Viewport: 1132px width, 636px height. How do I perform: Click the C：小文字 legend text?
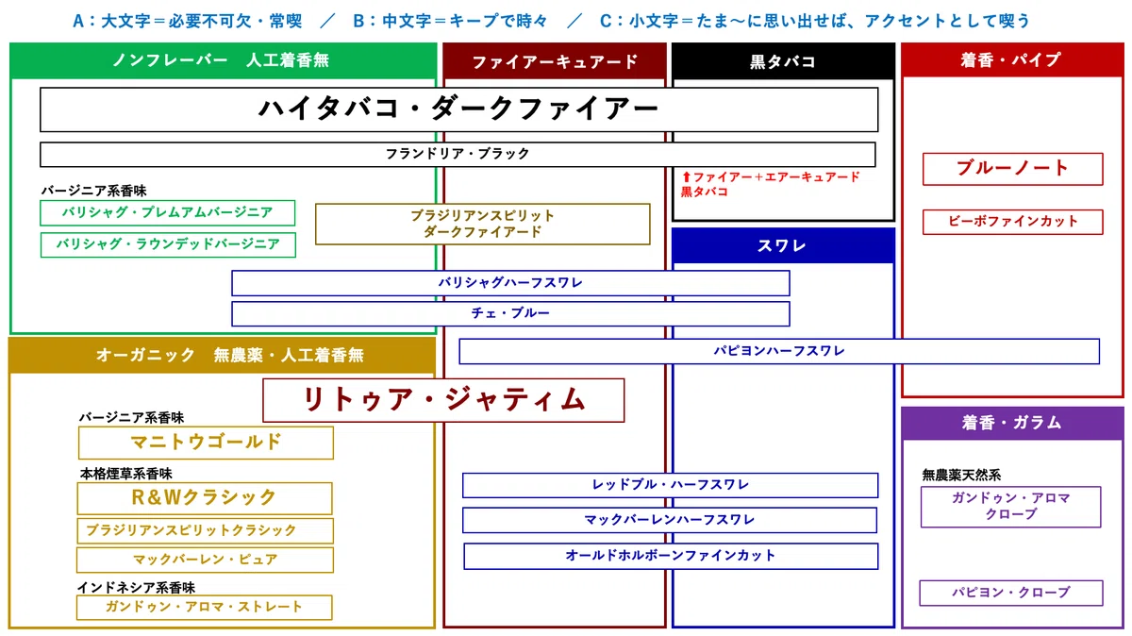click(815, 20)
